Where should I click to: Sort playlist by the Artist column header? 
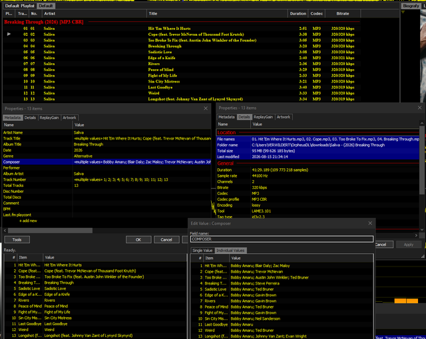tap(94, 13)
